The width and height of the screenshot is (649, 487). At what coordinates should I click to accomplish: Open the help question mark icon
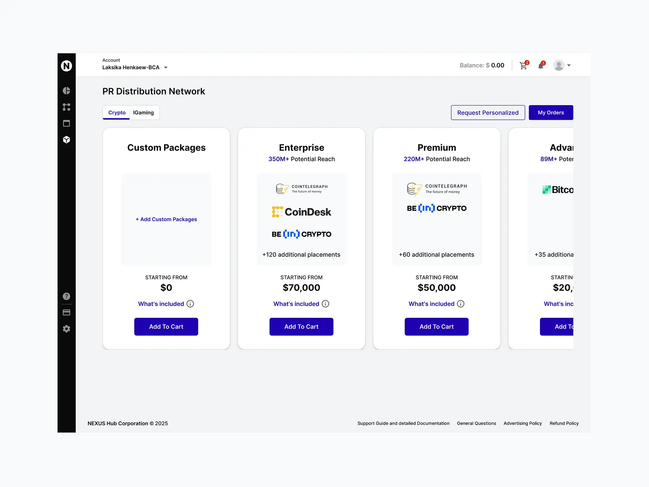66,296
